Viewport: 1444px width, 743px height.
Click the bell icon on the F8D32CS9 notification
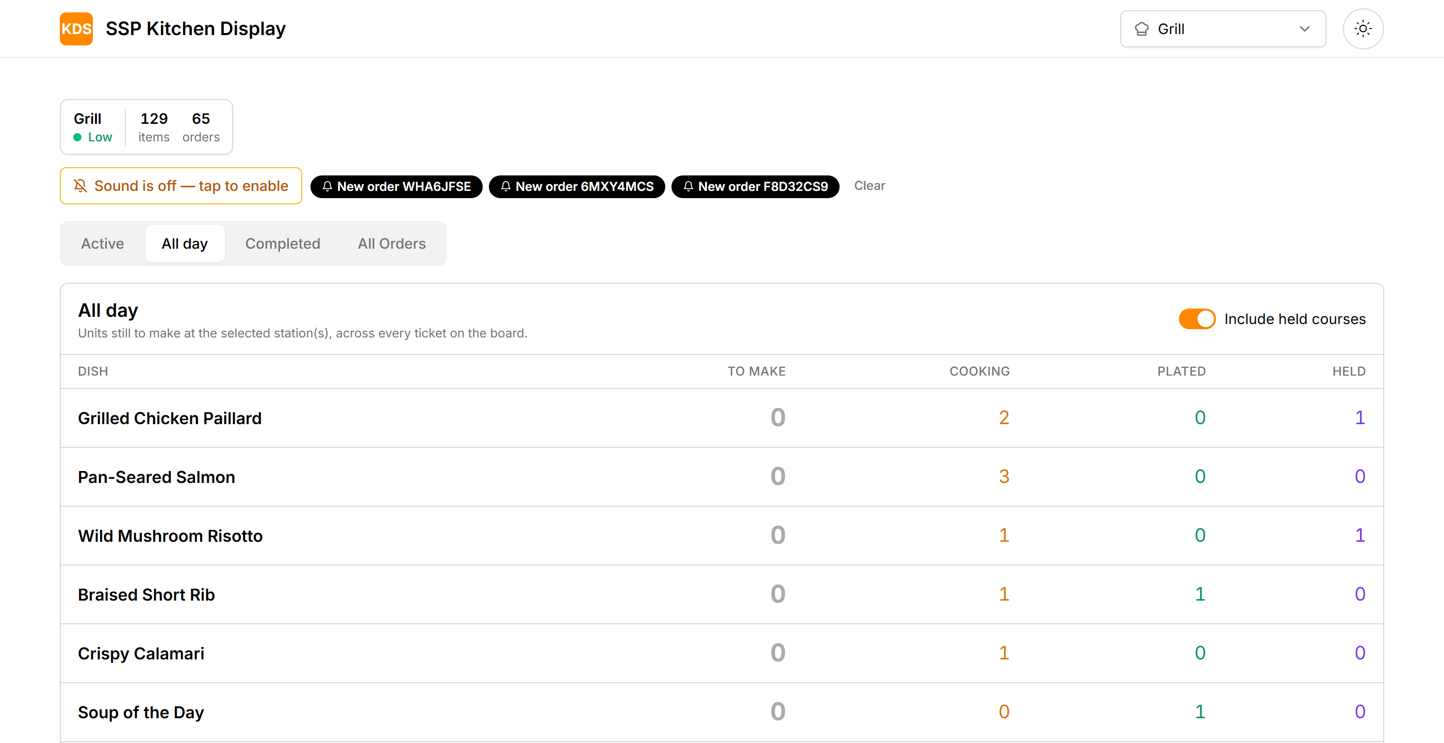688,187
